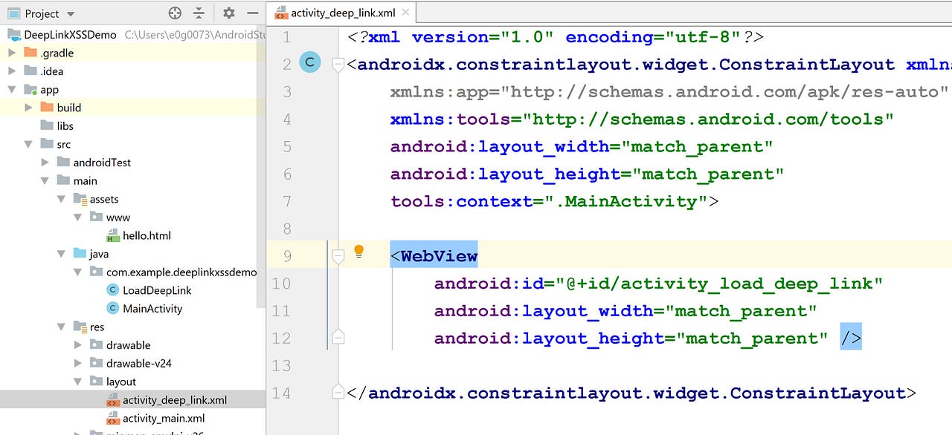Click the Collapse All icon in Project toolbar
The image size is (952, 435).
(199, 13)
